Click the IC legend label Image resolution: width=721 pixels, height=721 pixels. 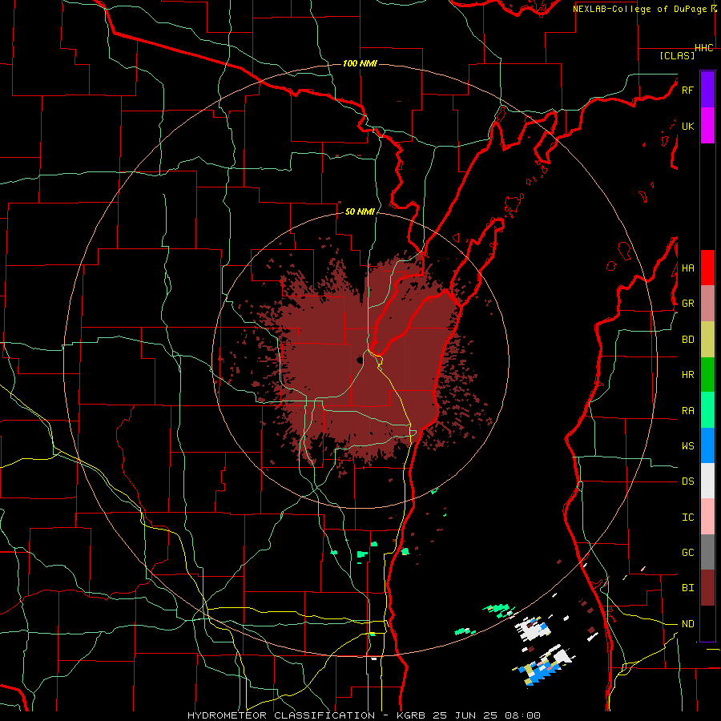[687, 518]
